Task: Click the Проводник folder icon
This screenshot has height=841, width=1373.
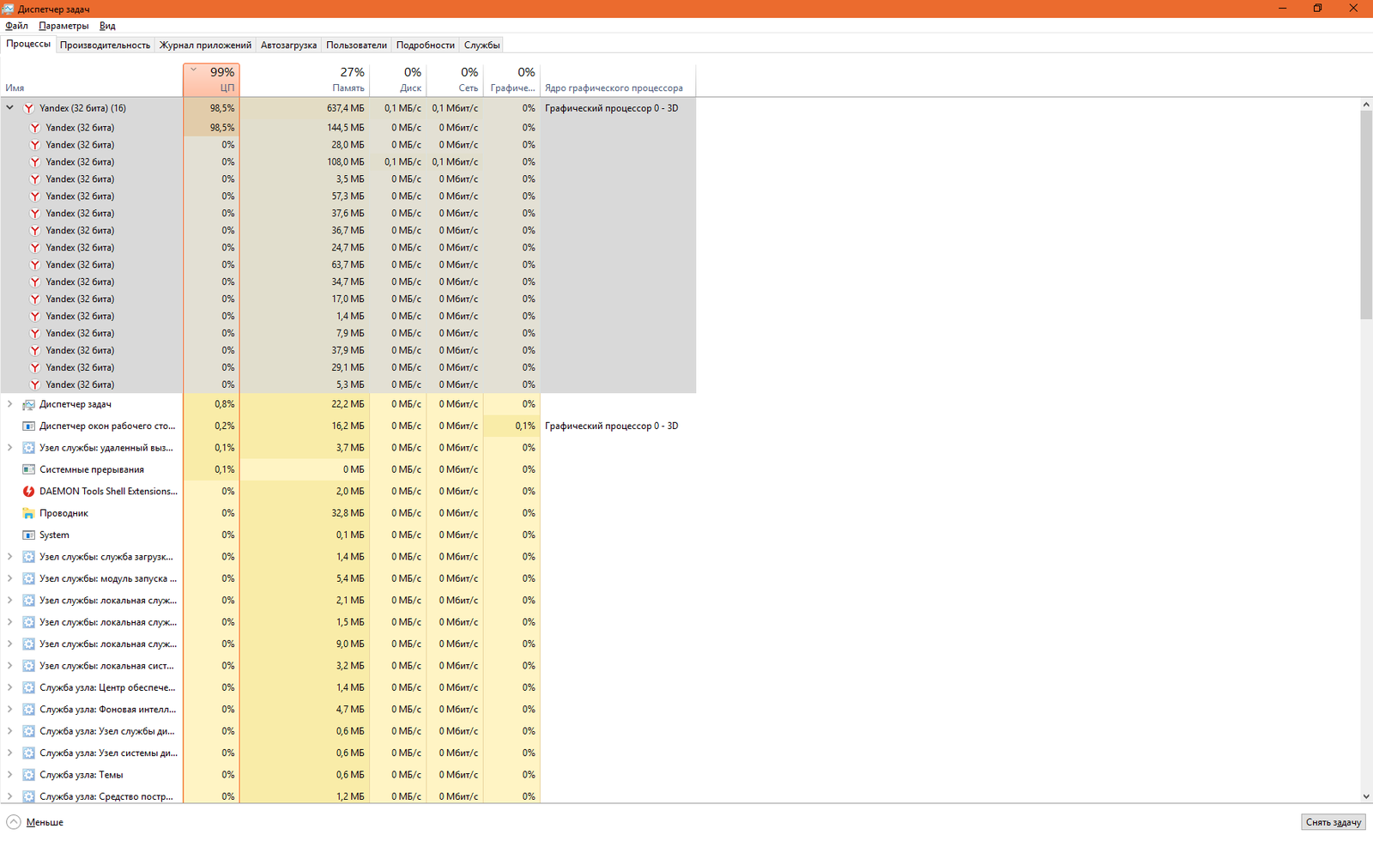Action: coord(28,513)
